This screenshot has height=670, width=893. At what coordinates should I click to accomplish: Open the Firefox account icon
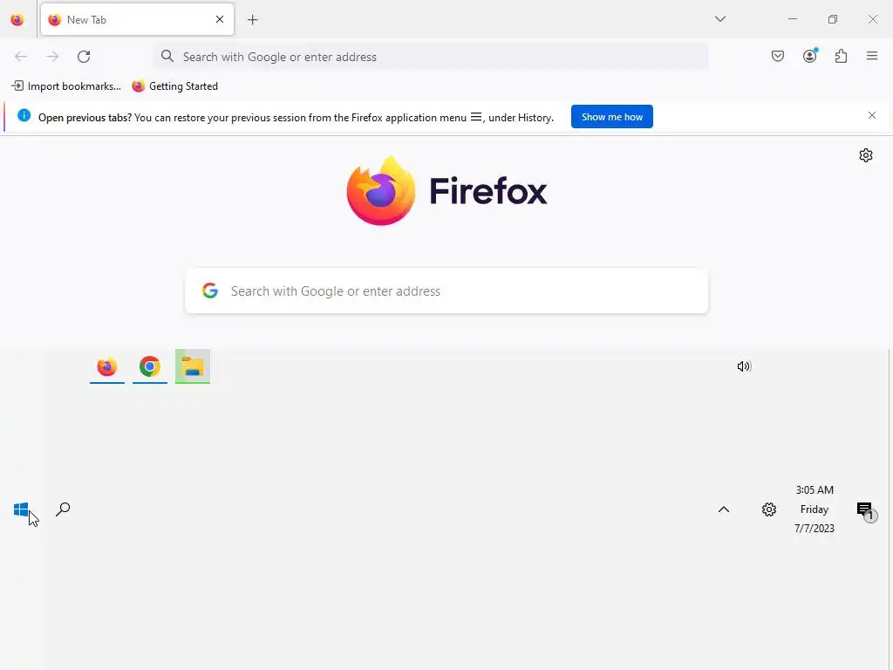click(x=810, y=56)
